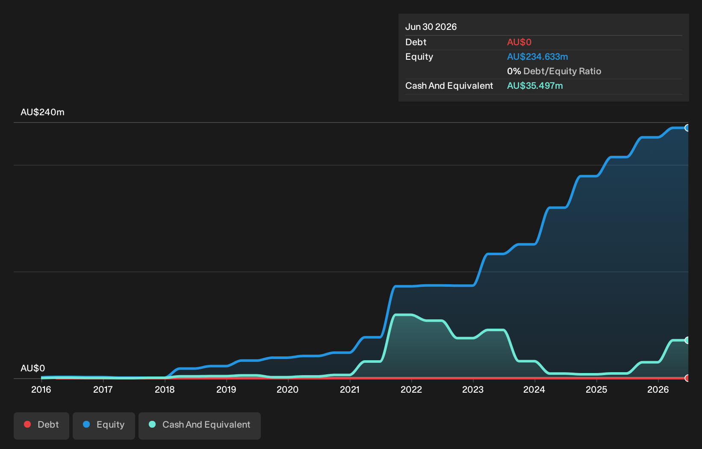702x449 pixels.
Task: Click the Jun 30 2026 tooltip date
Action: pos(431,27)
